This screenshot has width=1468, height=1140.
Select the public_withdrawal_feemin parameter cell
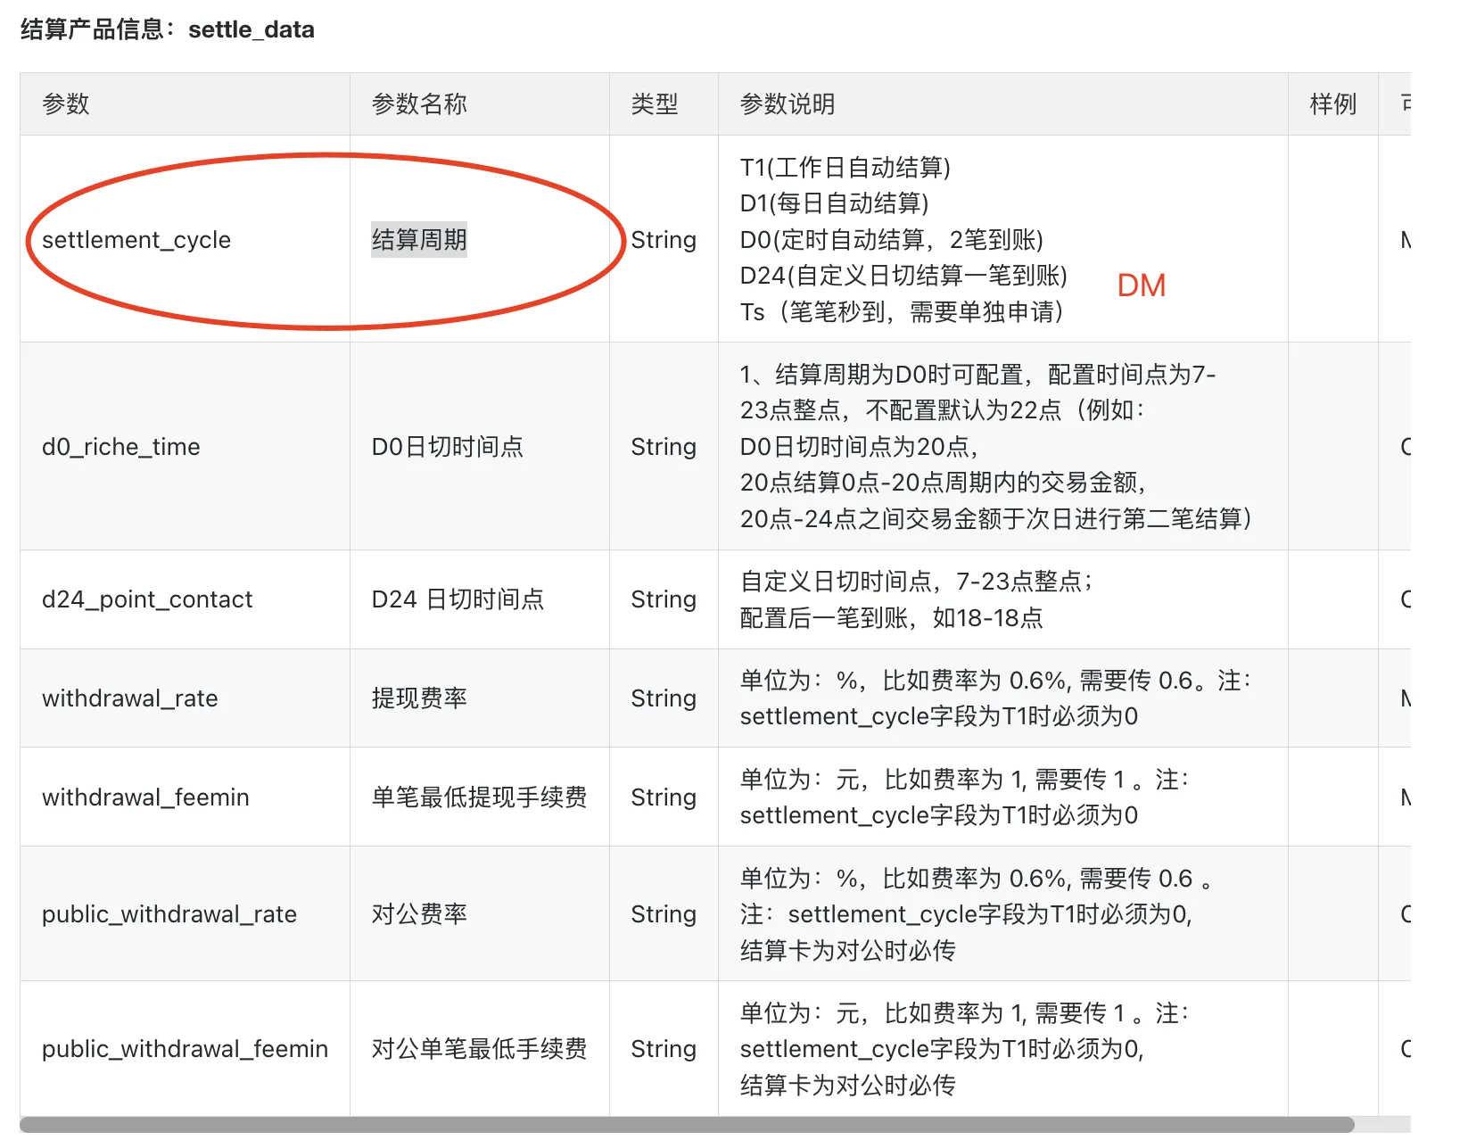click(185, 1049)
